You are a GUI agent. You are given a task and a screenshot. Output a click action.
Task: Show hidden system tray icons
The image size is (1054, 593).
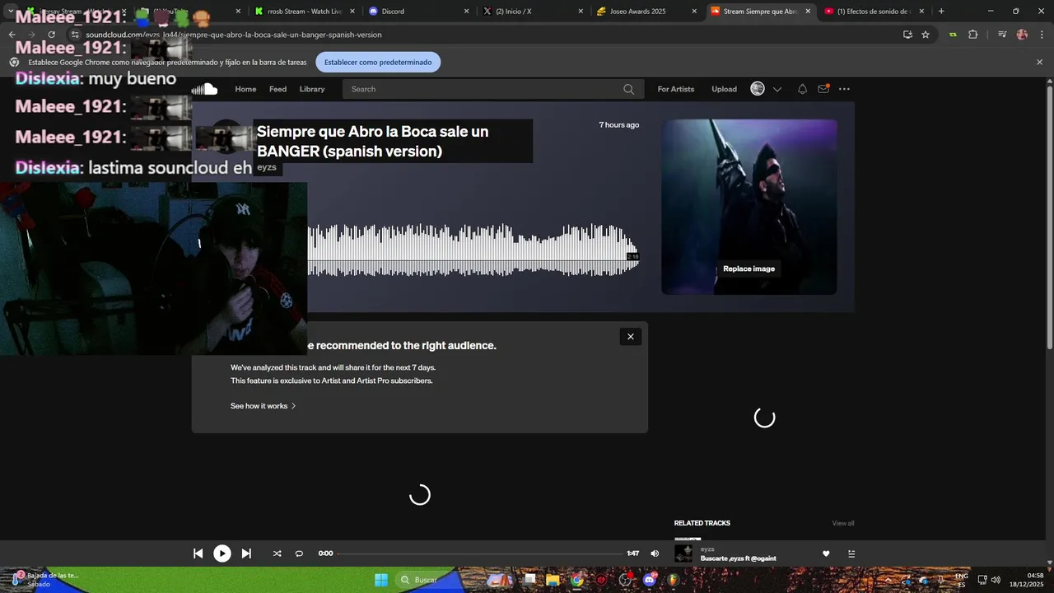(x=888, y=580)
